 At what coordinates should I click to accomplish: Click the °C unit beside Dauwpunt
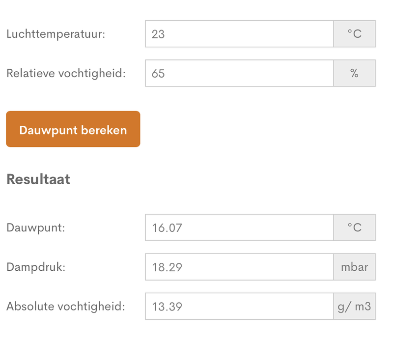coord(354,227)
